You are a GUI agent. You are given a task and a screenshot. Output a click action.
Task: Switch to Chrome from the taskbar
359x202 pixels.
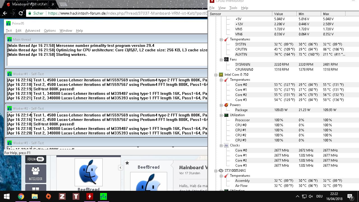tap(21, 196)
